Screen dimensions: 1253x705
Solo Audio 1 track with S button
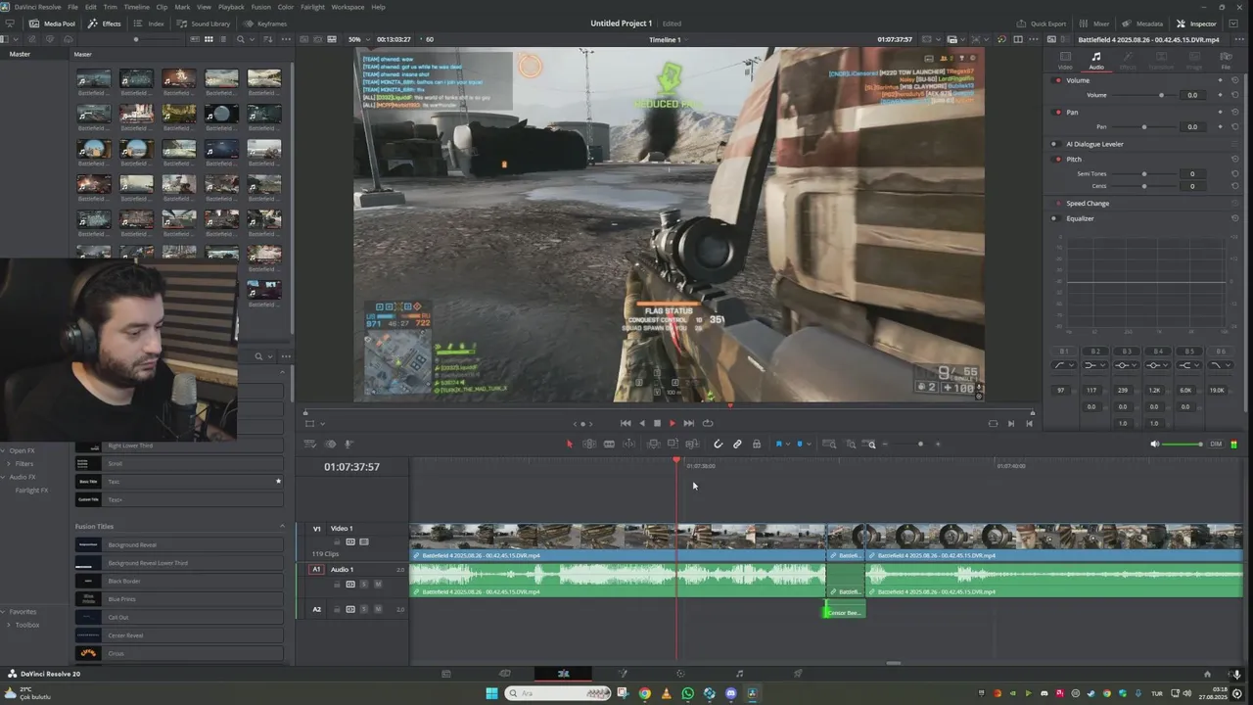(364, 584)
